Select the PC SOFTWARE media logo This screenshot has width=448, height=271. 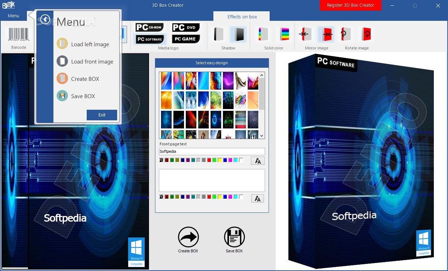(149, 39)
